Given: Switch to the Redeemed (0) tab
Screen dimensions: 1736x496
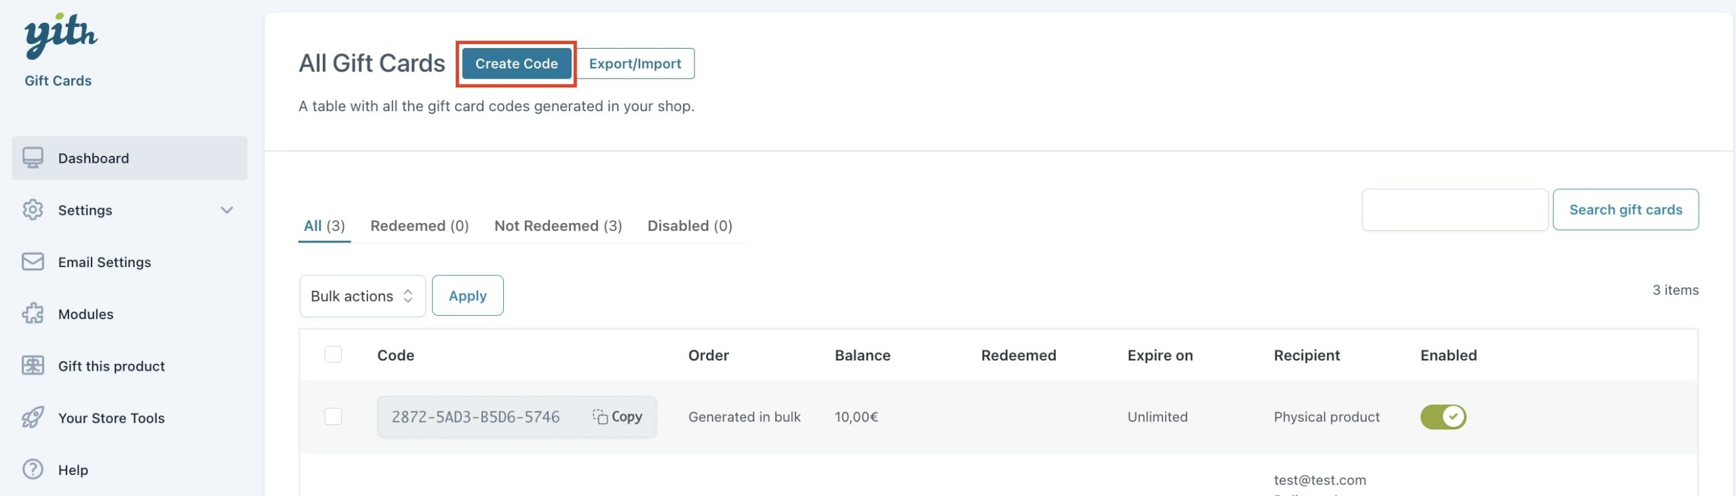Looking at the screenshot, I should 420,226.
